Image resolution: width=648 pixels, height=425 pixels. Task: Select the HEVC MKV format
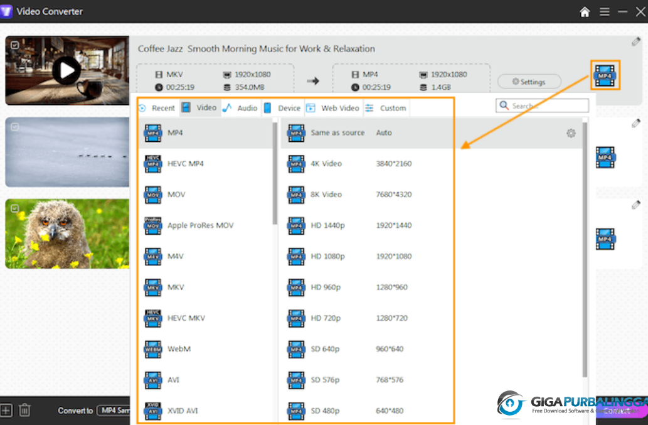tap(205, 318)
